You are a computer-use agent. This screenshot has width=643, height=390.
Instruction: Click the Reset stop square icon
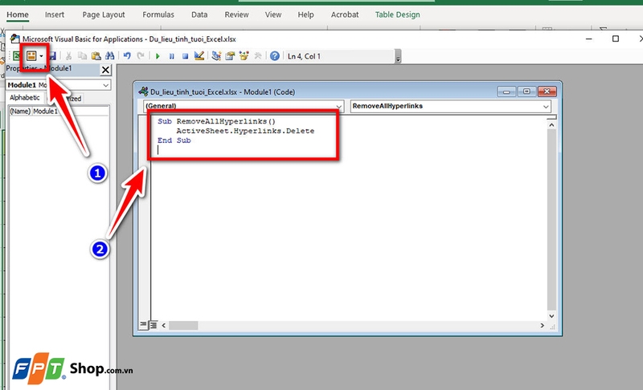185,56
